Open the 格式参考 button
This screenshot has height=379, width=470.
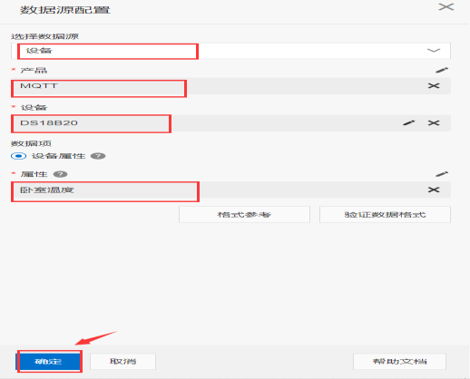coord(244,215)
